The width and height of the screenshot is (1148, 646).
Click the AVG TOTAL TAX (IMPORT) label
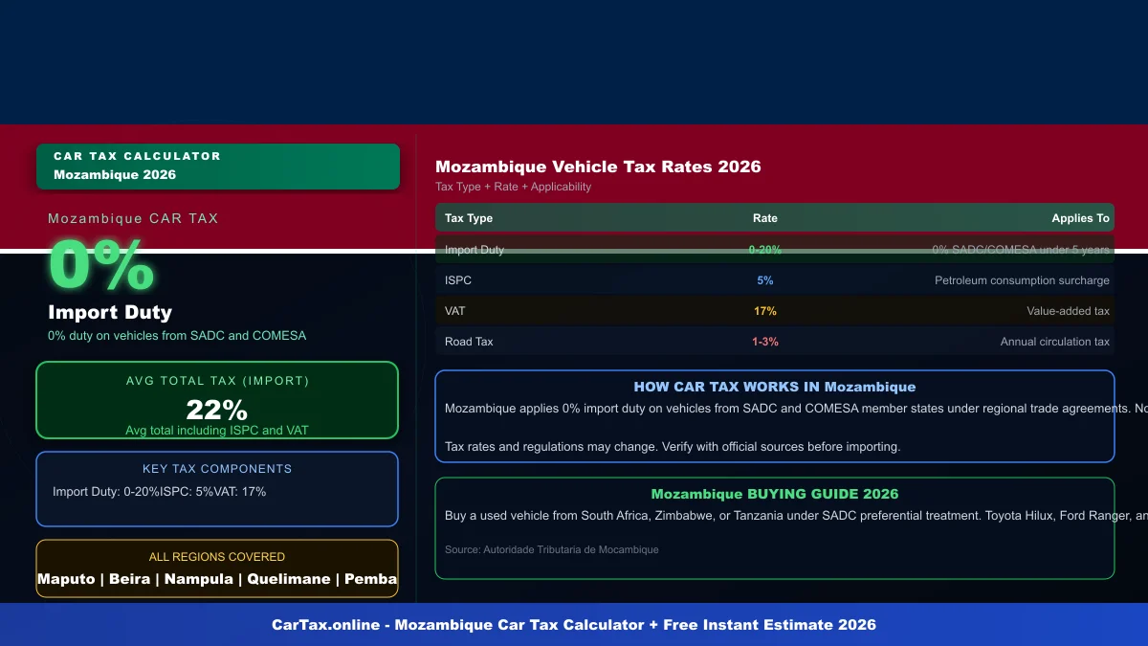[217, 381]
